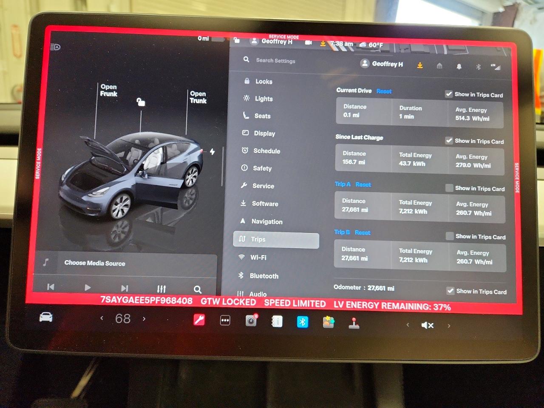Image resolution: width=544 pixels, height=408 pixels.
Task: Open the media equalizer settings
Action: point(161,289)
